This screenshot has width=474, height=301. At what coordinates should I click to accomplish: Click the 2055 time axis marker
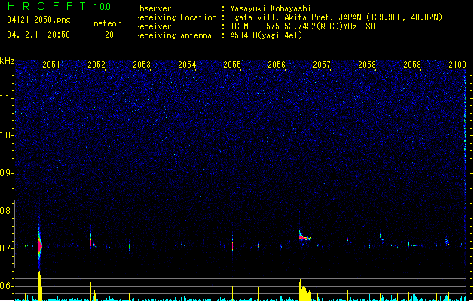pyautogui.click(x=232, y=64)
